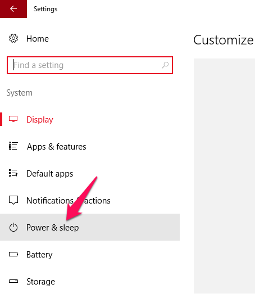Click the Home gear icon

(13, 39)
